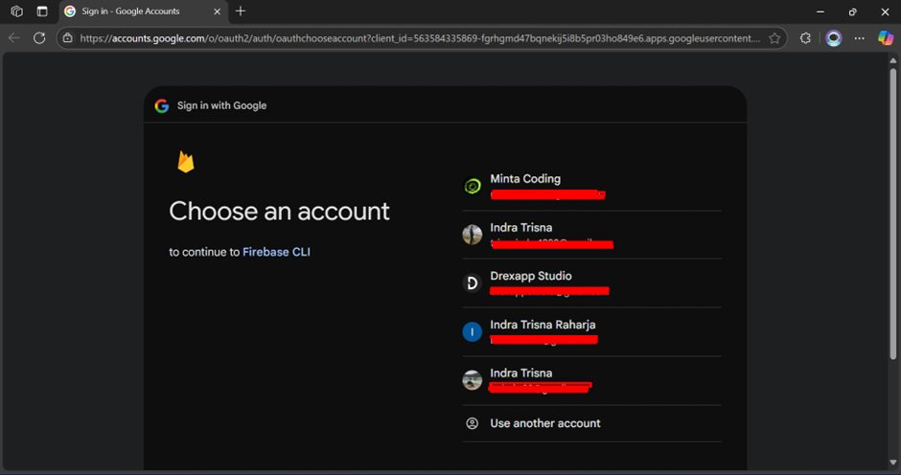The image size is (901, 475).
Task: Open the workspaces icon in the title bar
Action: pos(16,11)
